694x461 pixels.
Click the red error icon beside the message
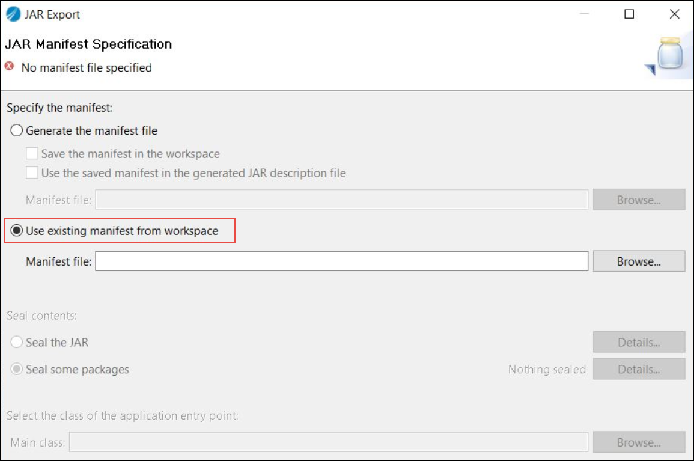pyautogui.click(x=9, y=67)
